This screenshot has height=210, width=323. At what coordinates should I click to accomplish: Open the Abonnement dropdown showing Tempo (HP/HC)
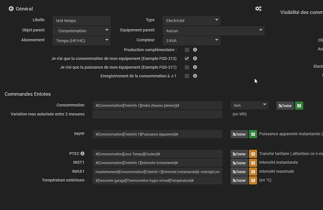tap(81, 41)
